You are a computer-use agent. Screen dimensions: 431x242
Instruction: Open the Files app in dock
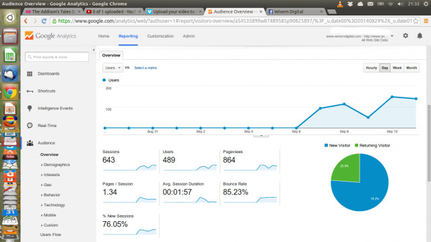coord(10,36)
